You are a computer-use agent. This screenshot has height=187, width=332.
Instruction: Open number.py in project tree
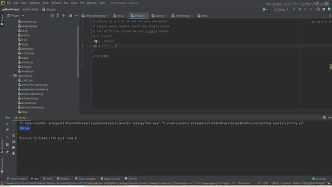tap(27, 62)
